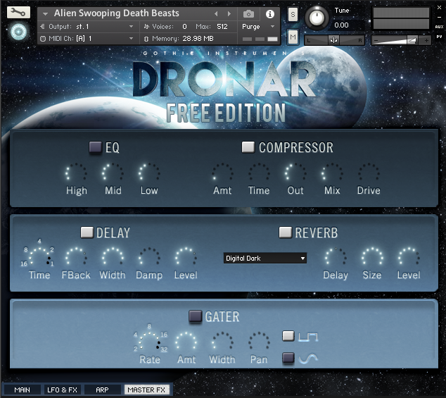Click the Gater Width knob
This screenshot has width=446, height=398.
tap(223, 342)
